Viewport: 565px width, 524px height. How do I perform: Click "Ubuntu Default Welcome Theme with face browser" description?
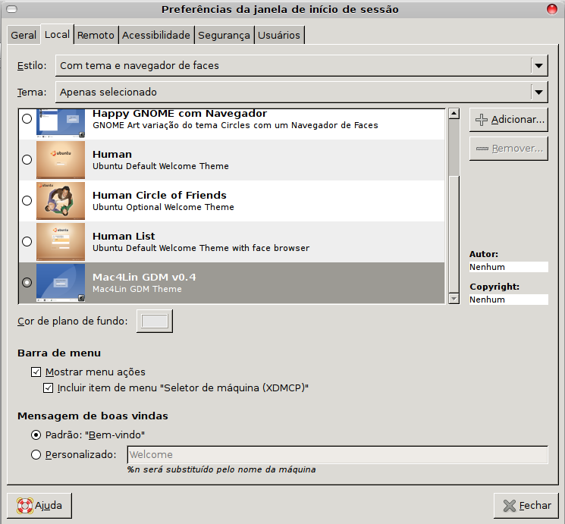click(201, 248)
